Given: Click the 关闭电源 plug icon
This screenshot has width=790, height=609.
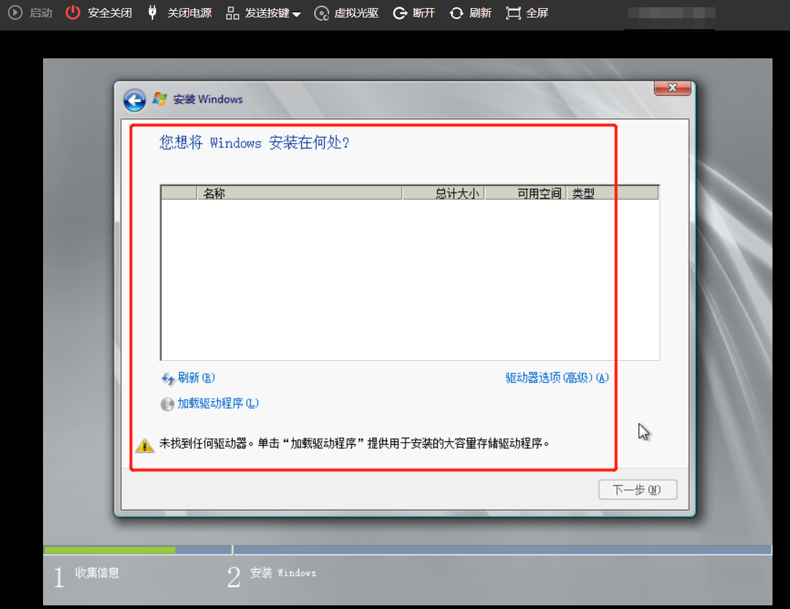Looking at the screenshot, I should 152,12.
